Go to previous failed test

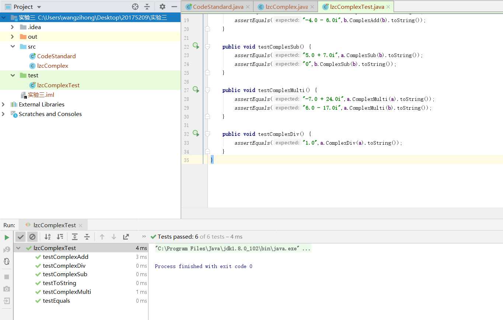(102, 237)
